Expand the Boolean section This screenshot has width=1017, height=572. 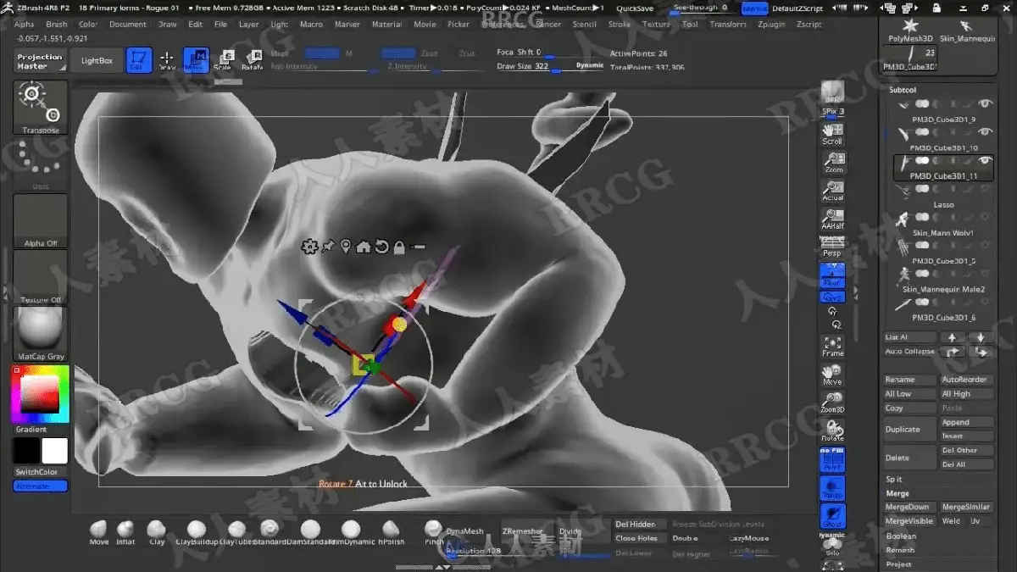(901, 536)
